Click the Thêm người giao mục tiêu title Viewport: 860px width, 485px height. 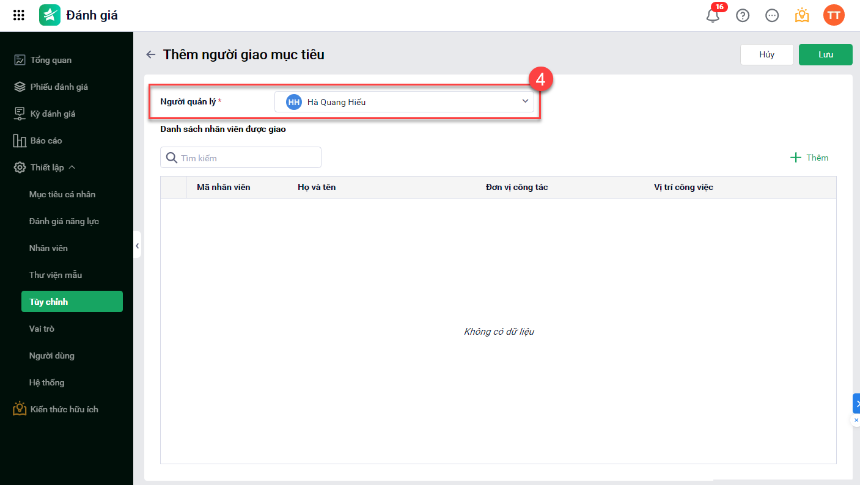[x=244, y=54]
